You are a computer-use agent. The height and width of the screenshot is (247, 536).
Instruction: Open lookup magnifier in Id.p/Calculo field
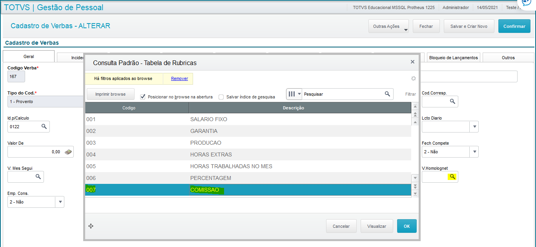click(x=44, y=127)
